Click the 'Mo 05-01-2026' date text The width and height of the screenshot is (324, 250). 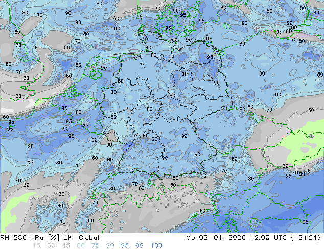click(216, 238)
